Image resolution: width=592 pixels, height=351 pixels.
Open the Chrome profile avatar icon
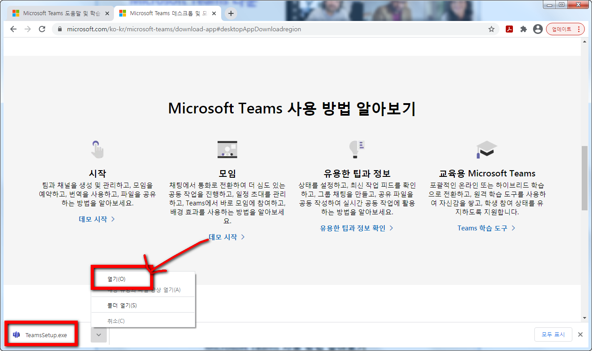538,29
